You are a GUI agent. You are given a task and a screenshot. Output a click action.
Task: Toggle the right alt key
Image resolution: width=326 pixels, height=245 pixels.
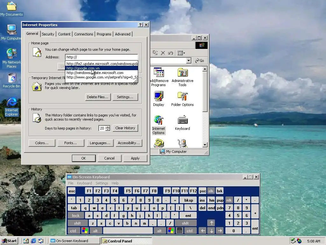[x=159, y=231]
